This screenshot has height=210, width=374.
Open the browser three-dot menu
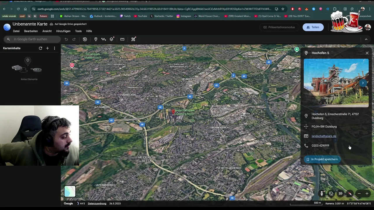[x=370, y=9]
